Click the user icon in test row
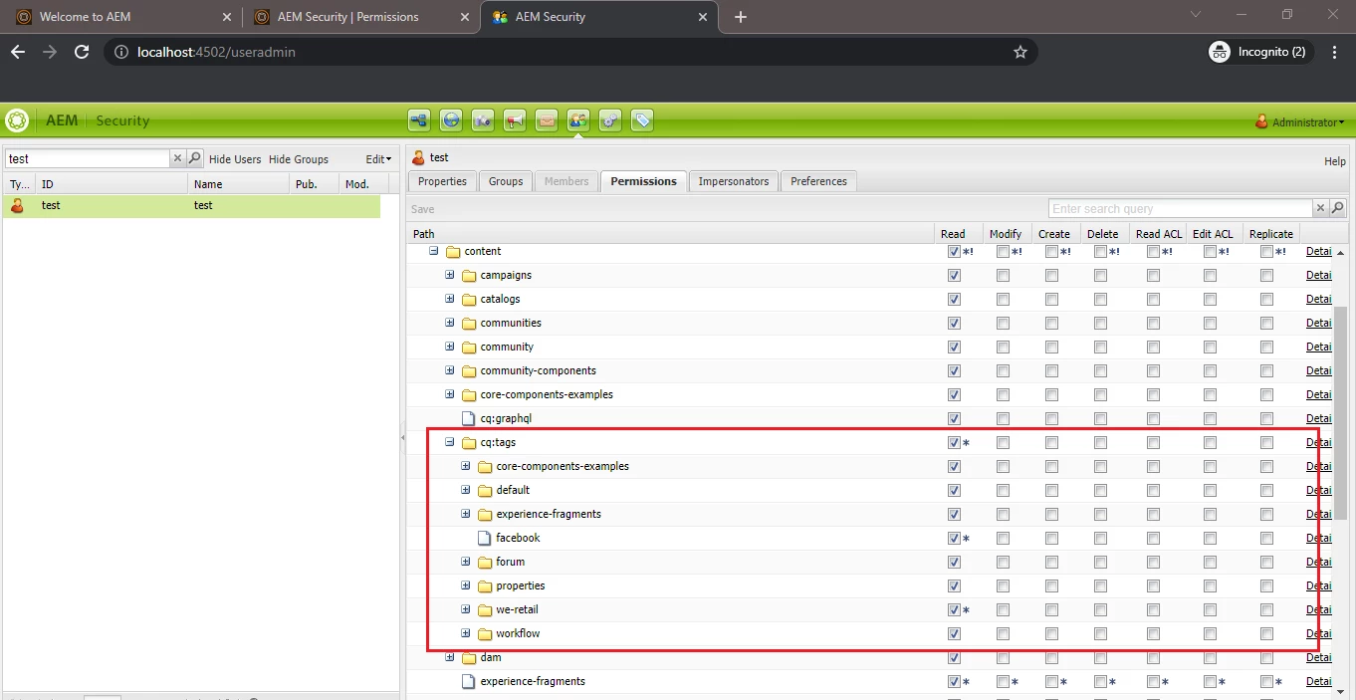 click(17, 205)
